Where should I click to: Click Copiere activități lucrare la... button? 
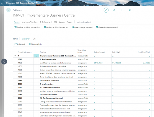(x=56, y=27)
